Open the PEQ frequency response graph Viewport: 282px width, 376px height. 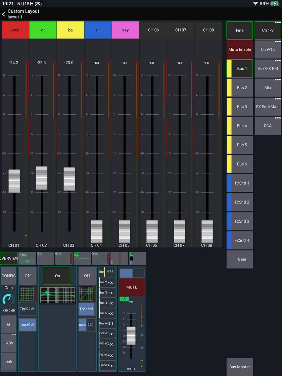[x=57, y=295]
